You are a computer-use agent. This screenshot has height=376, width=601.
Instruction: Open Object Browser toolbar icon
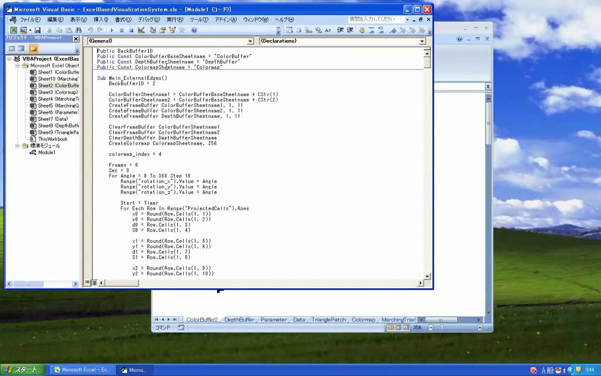pyautogui.click(x=172, y=30)
